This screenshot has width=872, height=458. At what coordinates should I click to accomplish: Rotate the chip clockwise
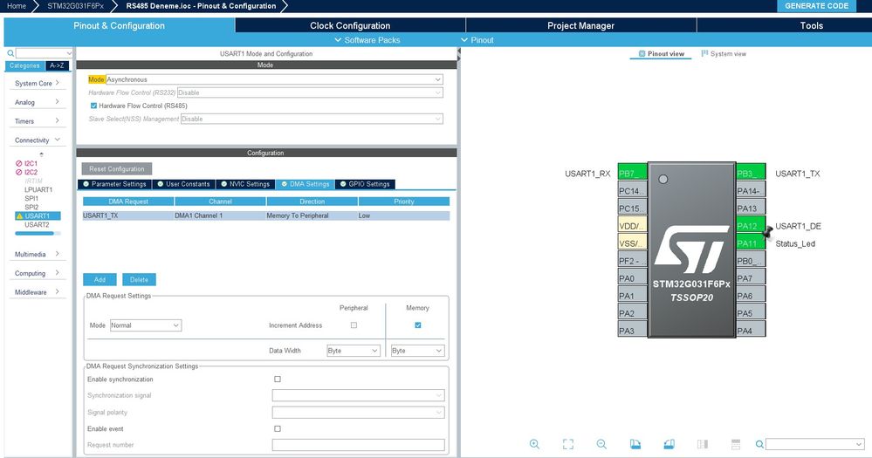[x=635, y=444]
